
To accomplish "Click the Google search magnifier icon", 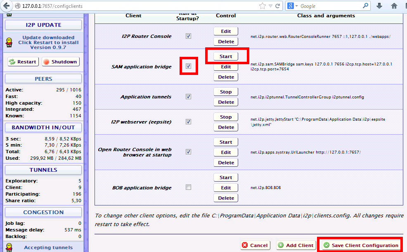I will click(x=365, y=6).
